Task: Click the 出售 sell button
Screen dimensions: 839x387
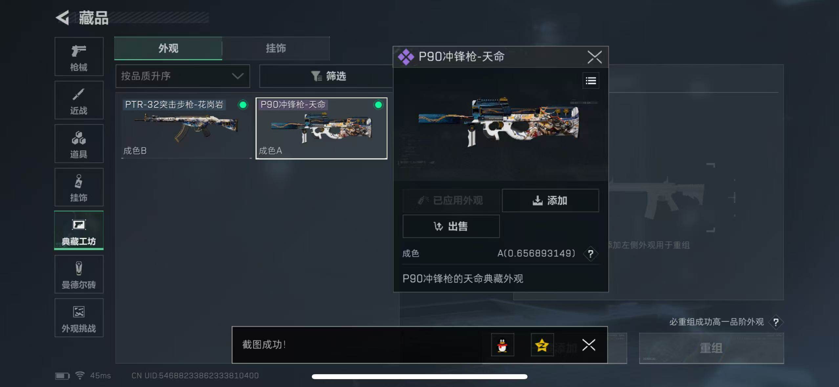Action: click(451, 226)
